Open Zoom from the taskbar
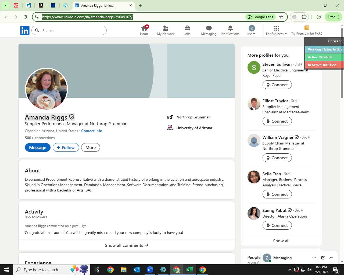344x275 pixels. (x=150, y=270)
